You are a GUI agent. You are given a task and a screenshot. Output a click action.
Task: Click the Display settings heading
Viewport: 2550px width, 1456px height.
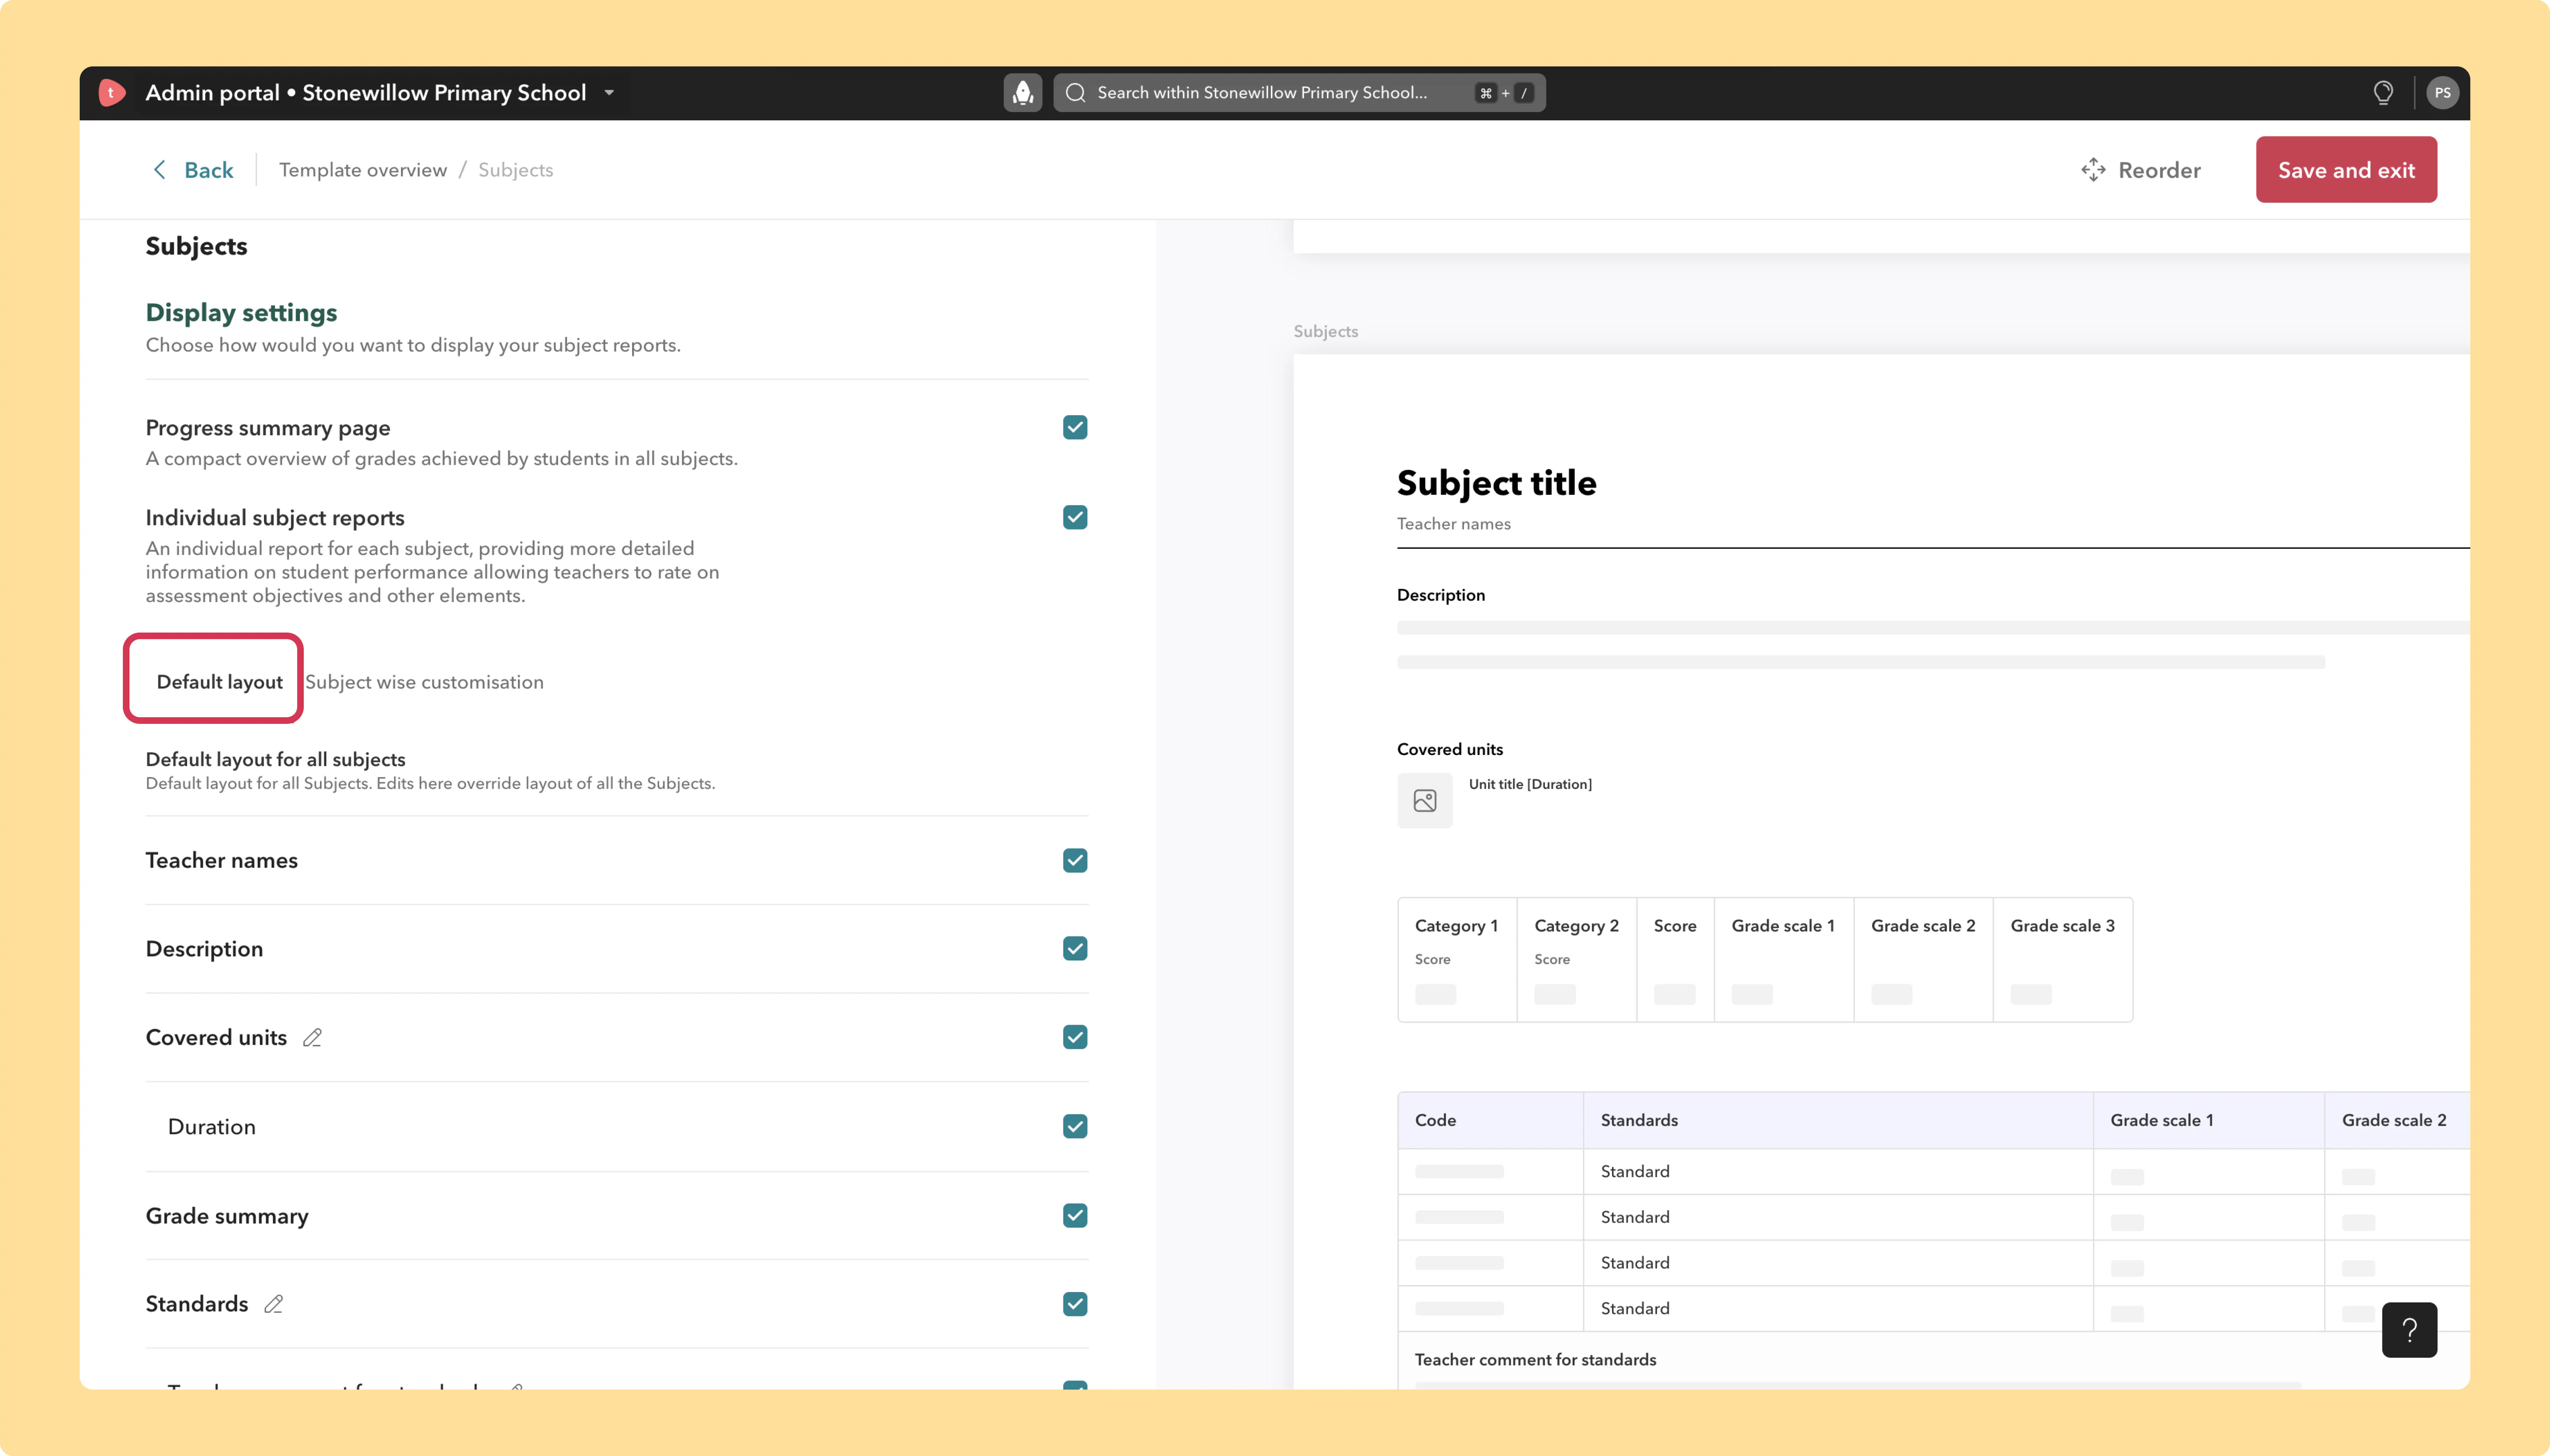241,313
